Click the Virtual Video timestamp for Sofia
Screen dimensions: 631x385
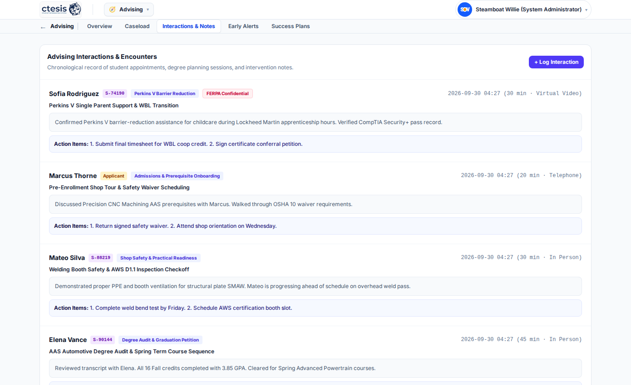(515, 93)
